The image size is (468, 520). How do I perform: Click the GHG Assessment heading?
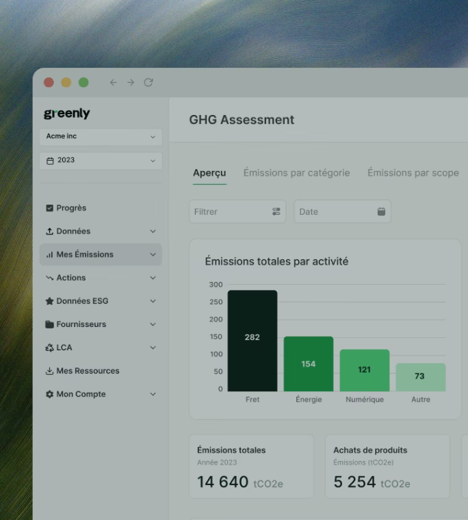click(242, 120)
